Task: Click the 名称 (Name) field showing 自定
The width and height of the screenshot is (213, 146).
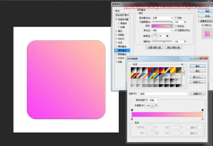Action: (x=163, y=94)
